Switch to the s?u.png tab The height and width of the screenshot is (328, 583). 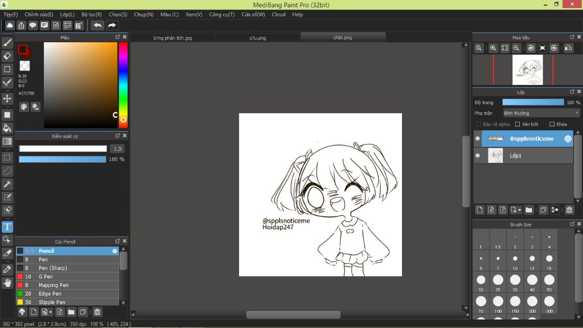258,38
